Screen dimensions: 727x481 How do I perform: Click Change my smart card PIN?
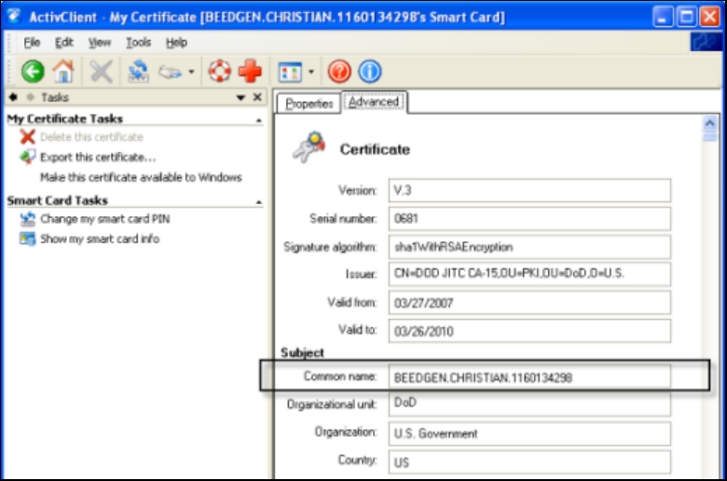point(104,218)
